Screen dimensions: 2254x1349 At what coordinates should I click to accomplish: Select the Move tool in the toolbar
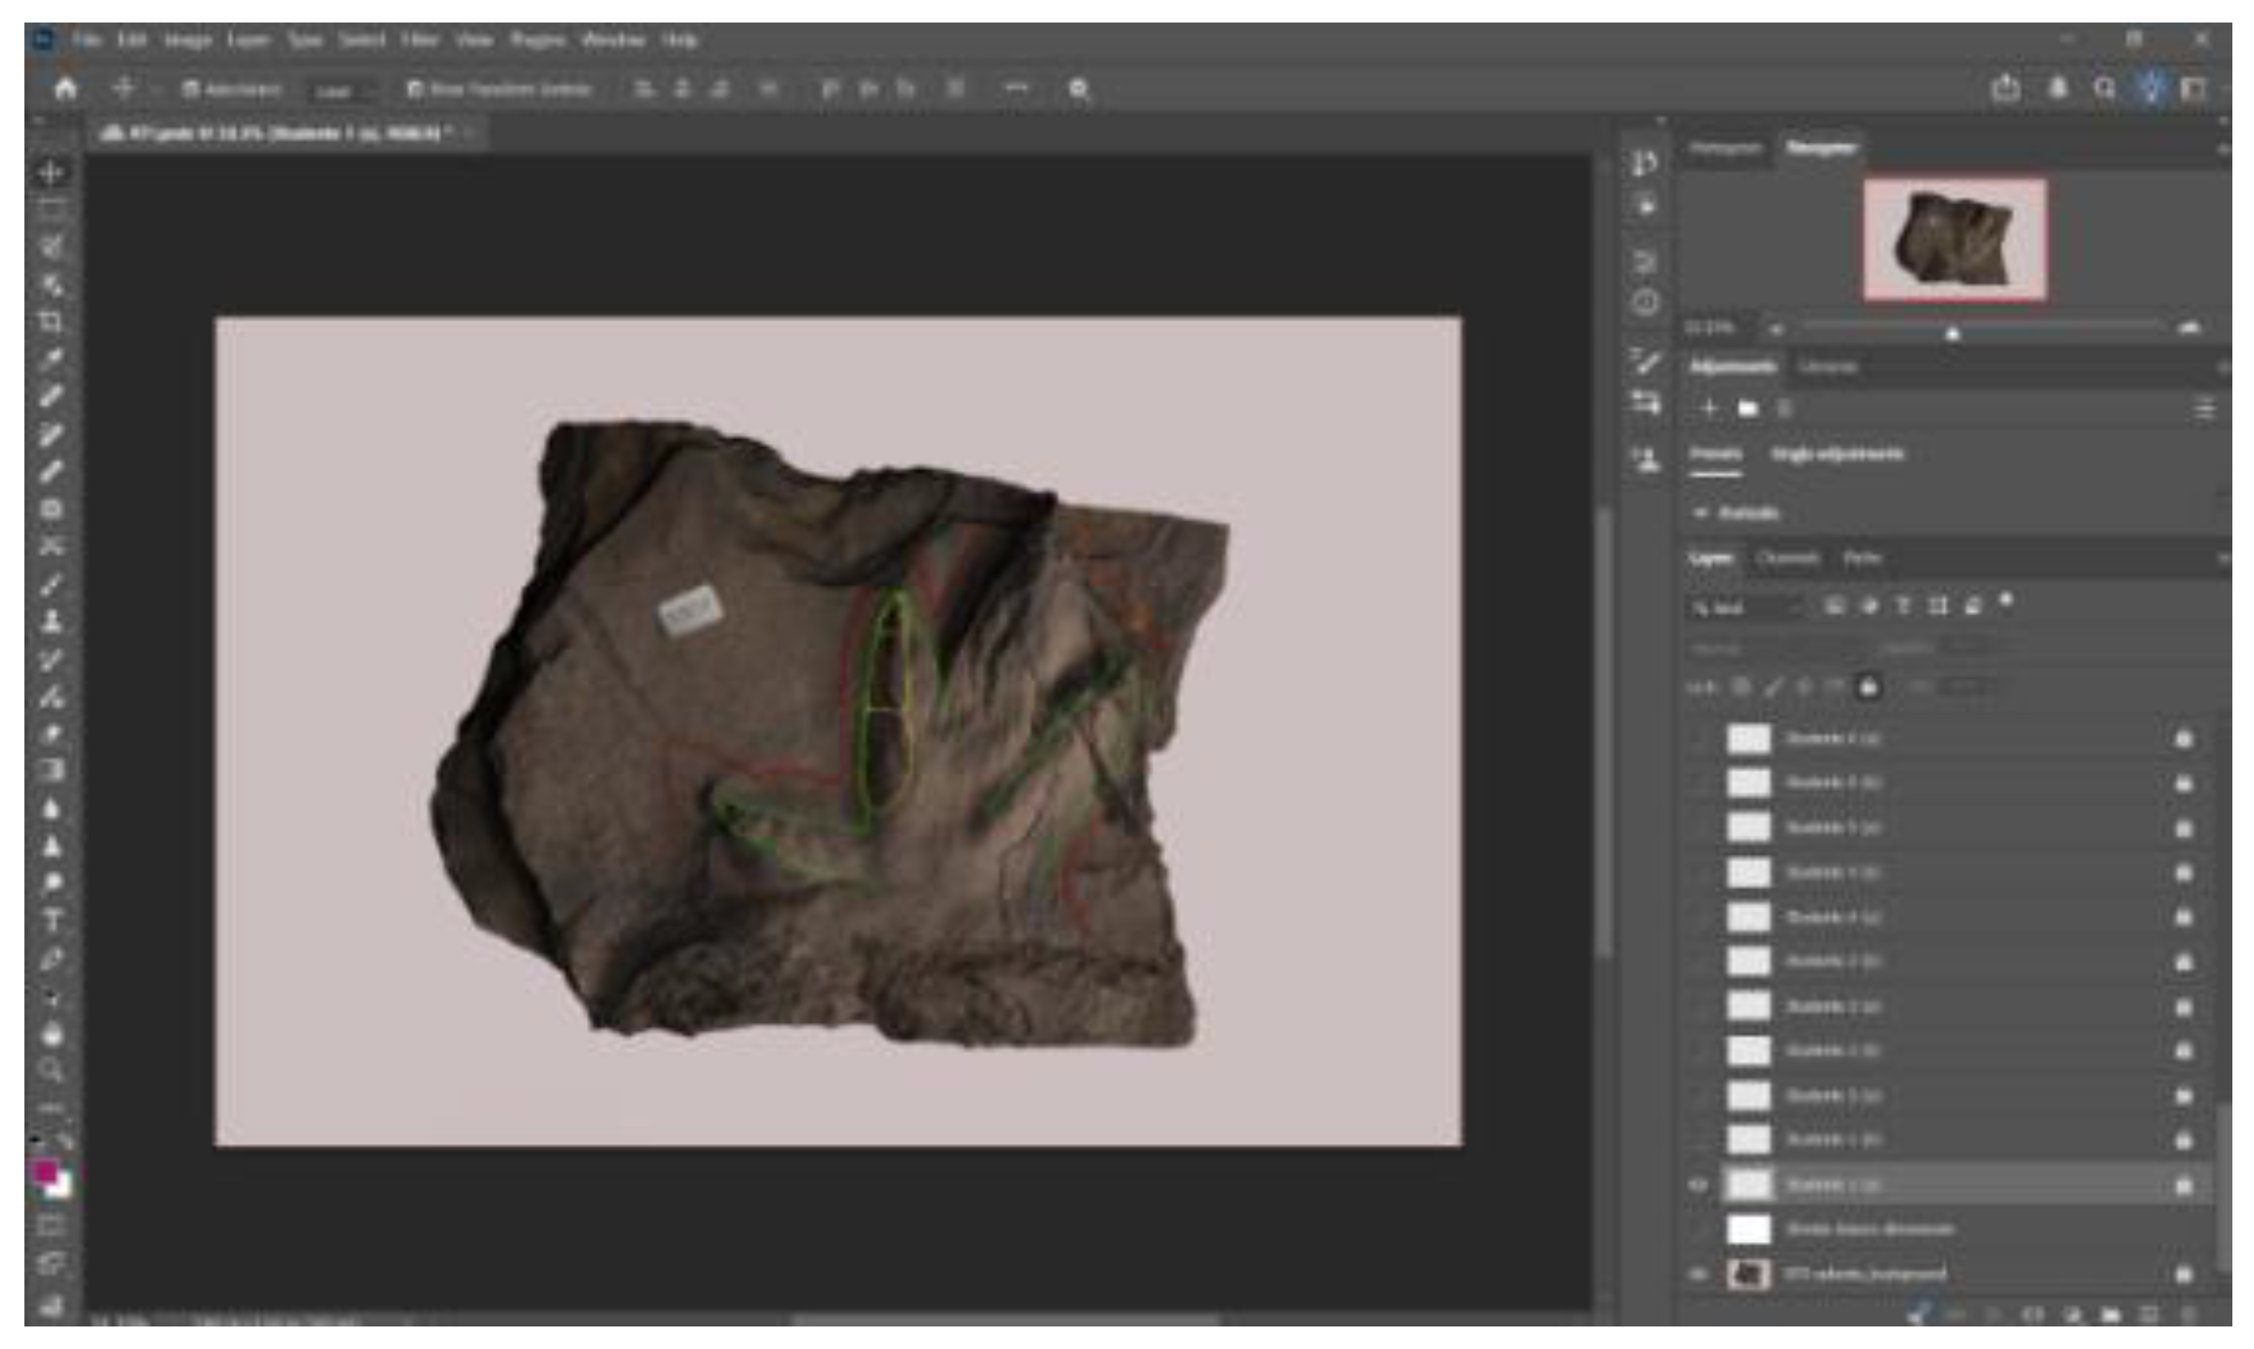pos(51,173)
